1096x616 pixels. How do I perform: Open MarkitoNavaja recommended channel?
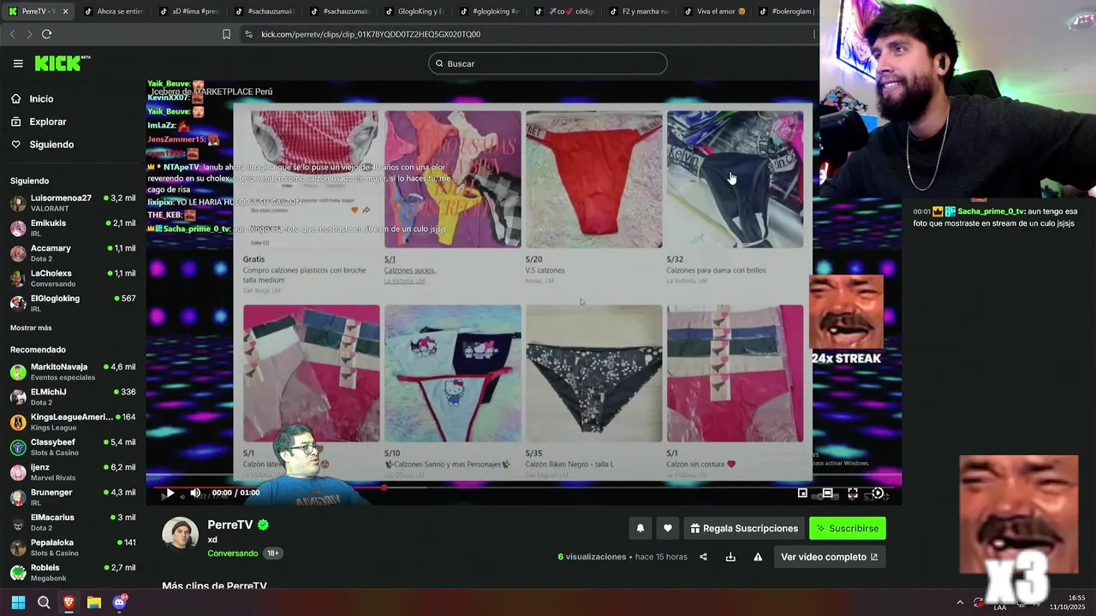73,371
